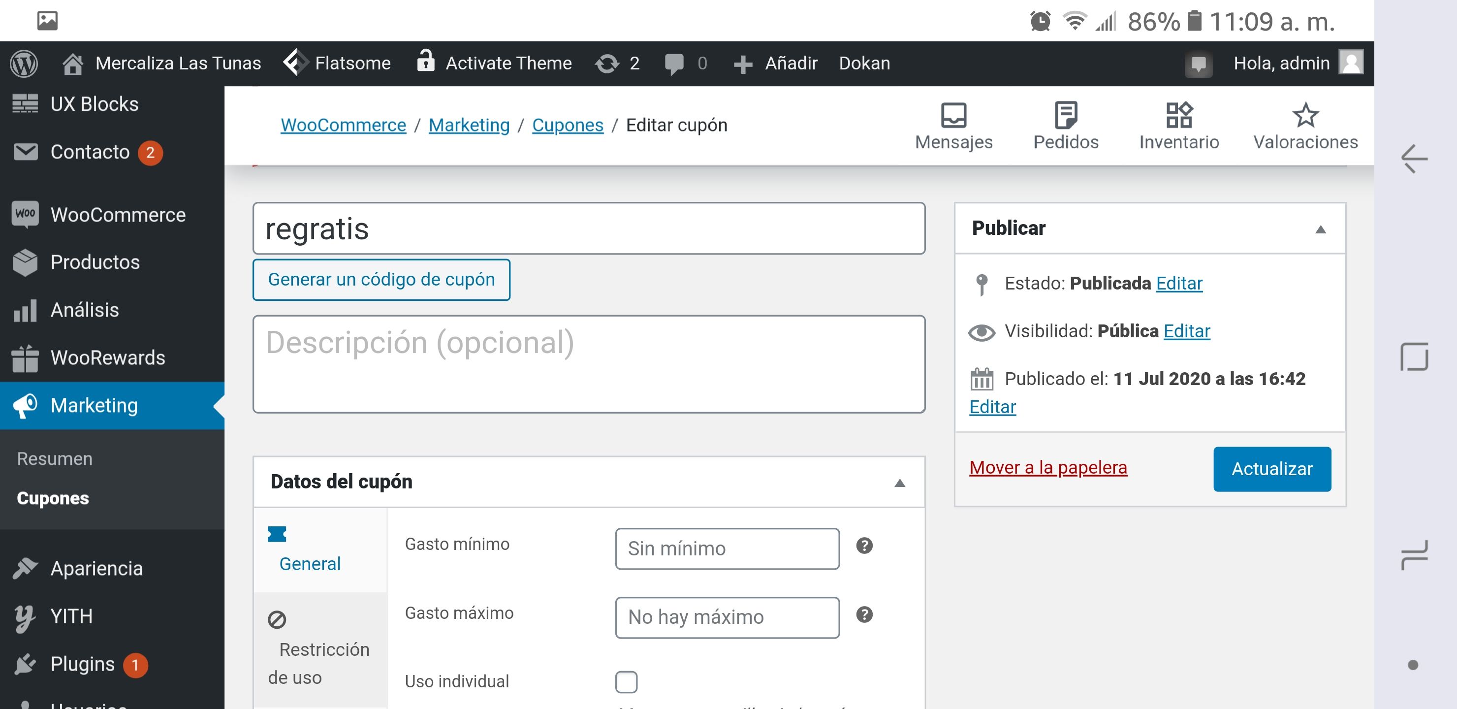This screenshot has height=709, width=1457.
Task: Follow the Marketing breadcrumb link
Action: [469, 125]
